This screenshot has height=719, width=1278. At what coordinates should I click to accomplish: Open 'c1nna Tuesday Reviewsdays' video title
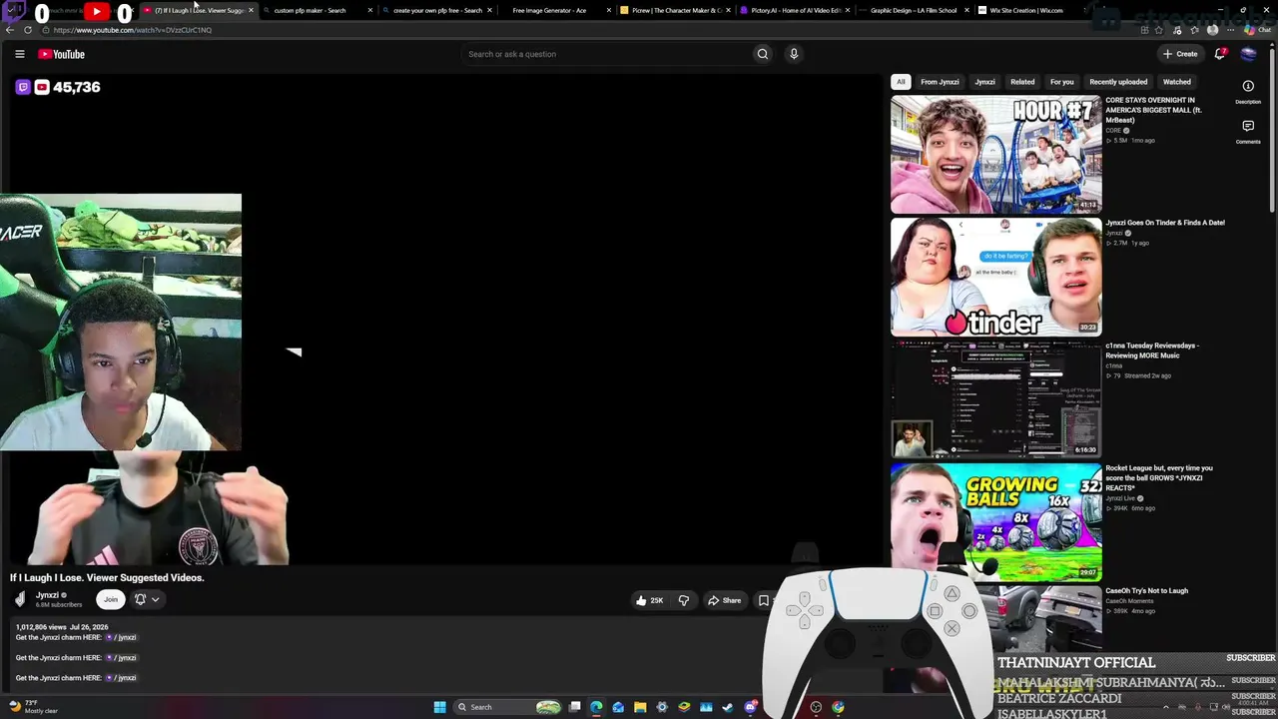[x=1152, y=351]
